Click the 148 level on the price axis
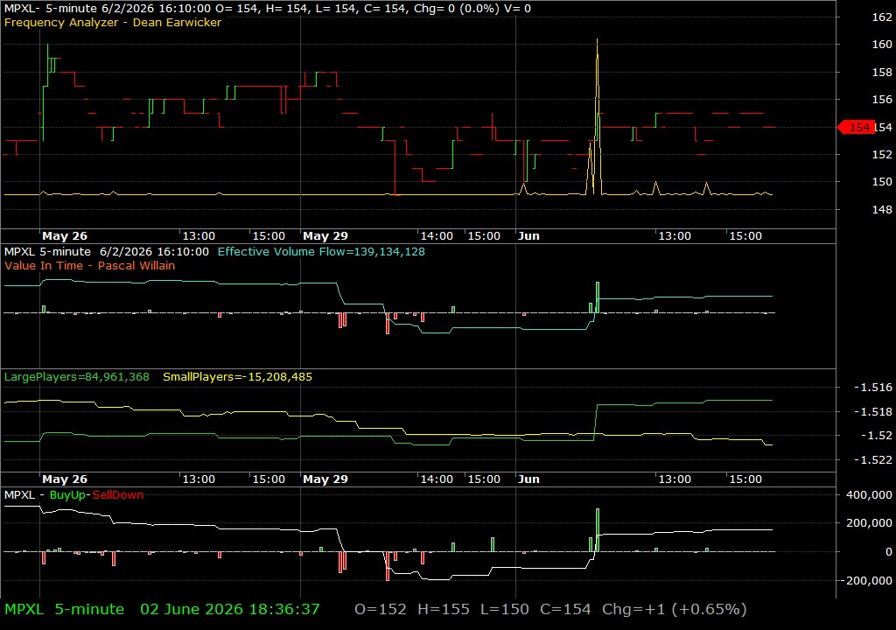This screenshot has height=630, width=896. [882, 209]
